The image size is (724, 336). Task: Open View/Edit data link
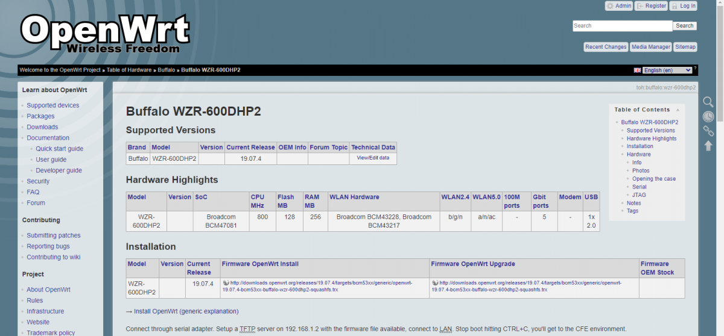(373, 158)
